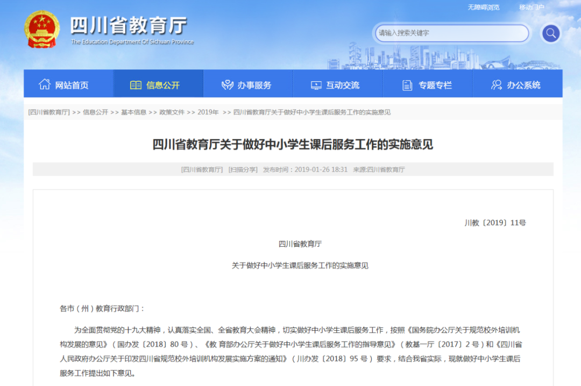Select the home icon beside 网站首页
This screenshot has height=386, width=581.
tap(45, 84)
